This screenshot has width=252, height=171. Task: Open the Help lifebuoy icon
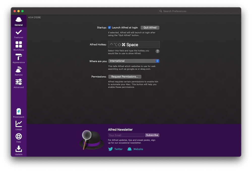[19, 137]
